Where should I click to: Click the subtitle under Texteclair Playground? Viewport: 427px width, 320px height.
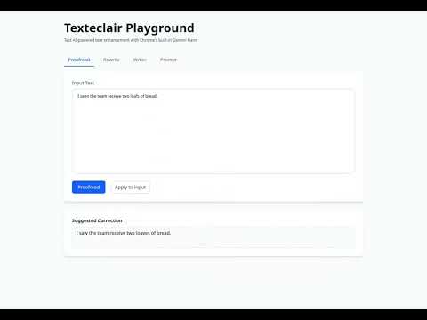click(131, 40)
